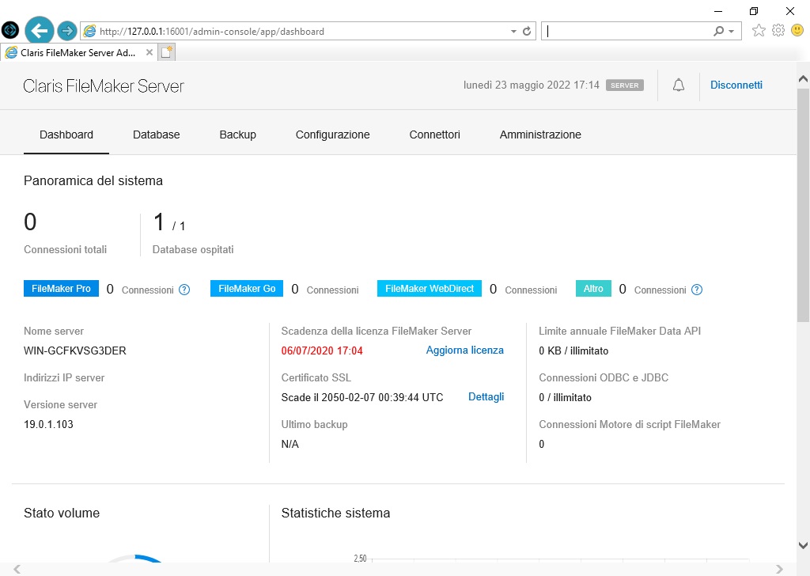This screenshot has height=576, width=810.
Task: Open the Amministrazione tab
Action: tap(540, 135)
